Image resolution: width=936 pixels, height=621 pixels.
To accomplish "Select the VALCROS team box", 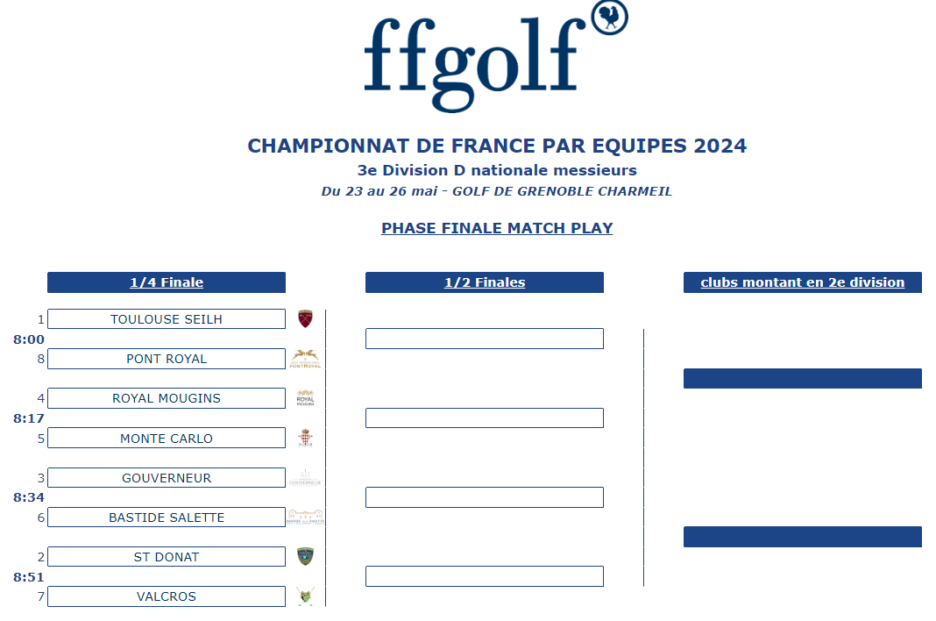I will [167, 596].
